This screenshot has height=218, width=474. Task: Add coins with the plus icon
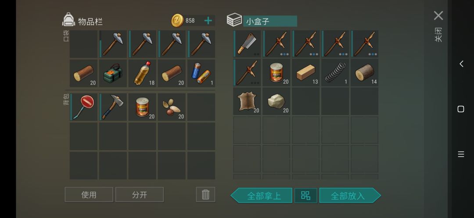[208, 21]
